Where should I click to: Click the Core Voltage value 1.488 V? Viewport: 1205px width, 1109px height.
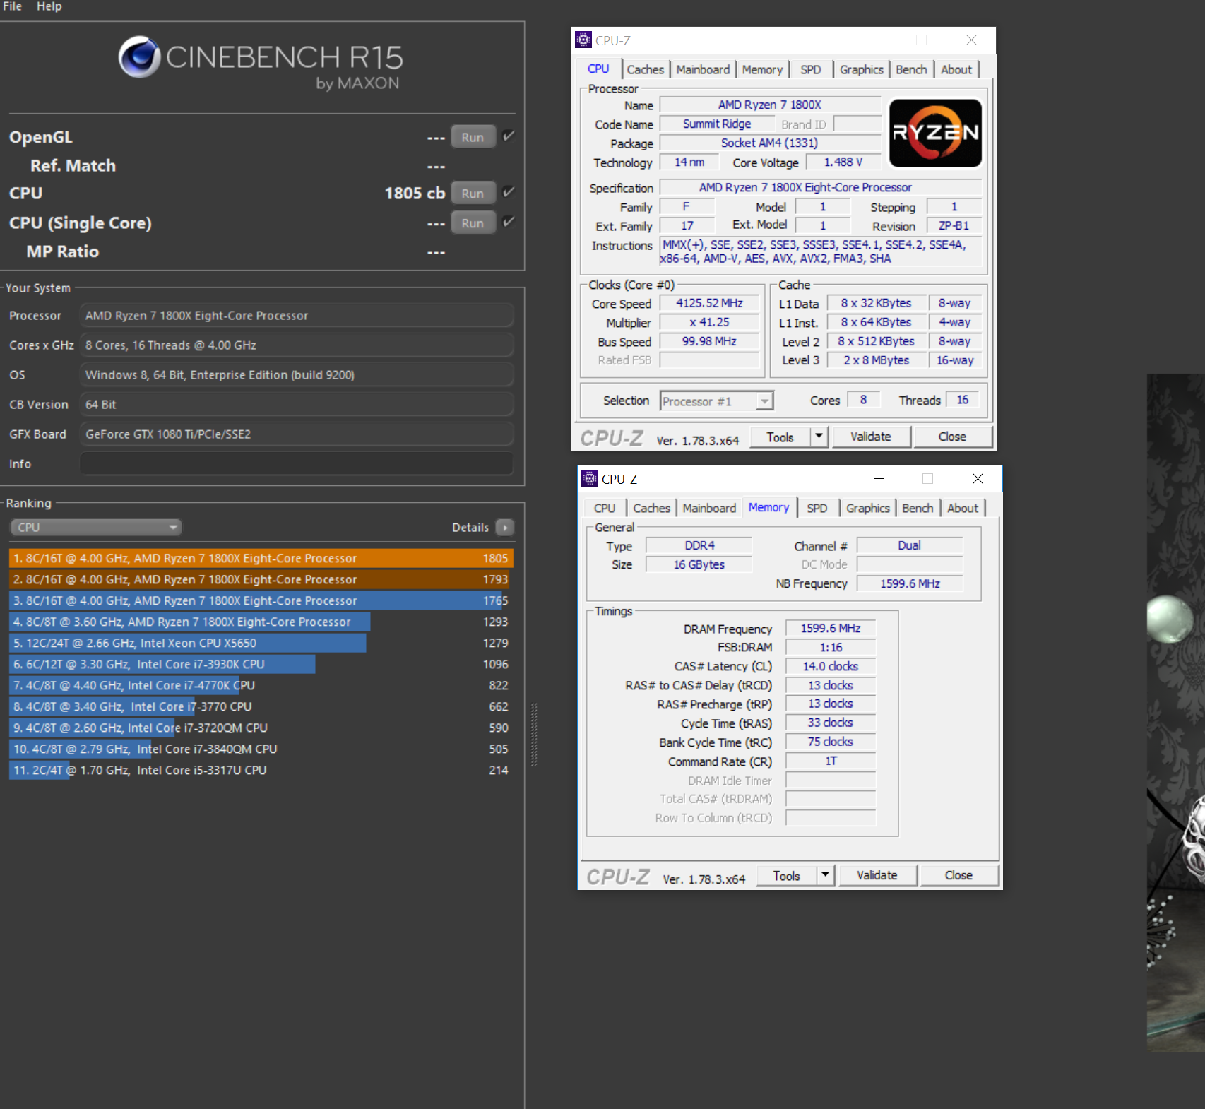click(843, 162)
